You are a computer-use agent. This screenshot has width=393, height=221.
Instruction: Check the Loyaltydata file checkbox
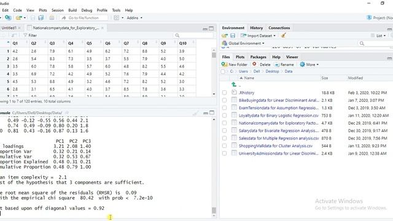(224, 115)
